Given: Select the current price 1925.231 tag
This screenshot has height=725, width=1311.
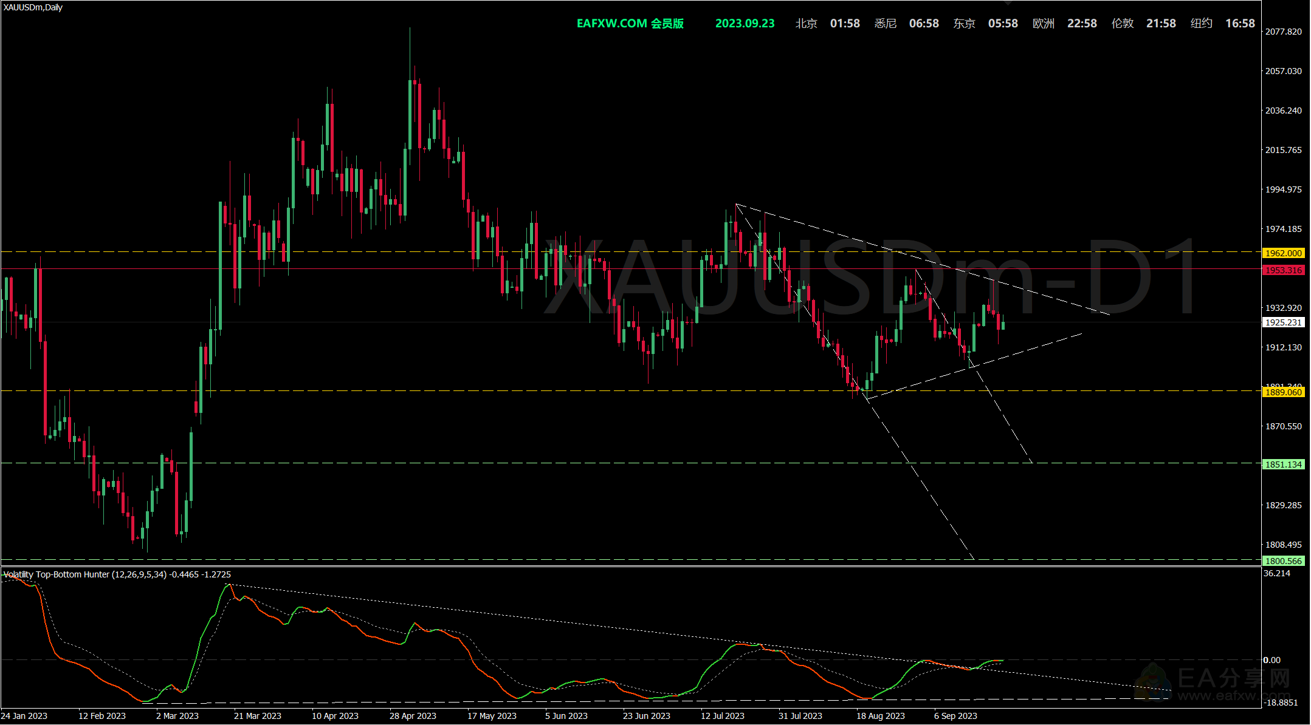Looking at the screenshot, I should coord(1284,322).
